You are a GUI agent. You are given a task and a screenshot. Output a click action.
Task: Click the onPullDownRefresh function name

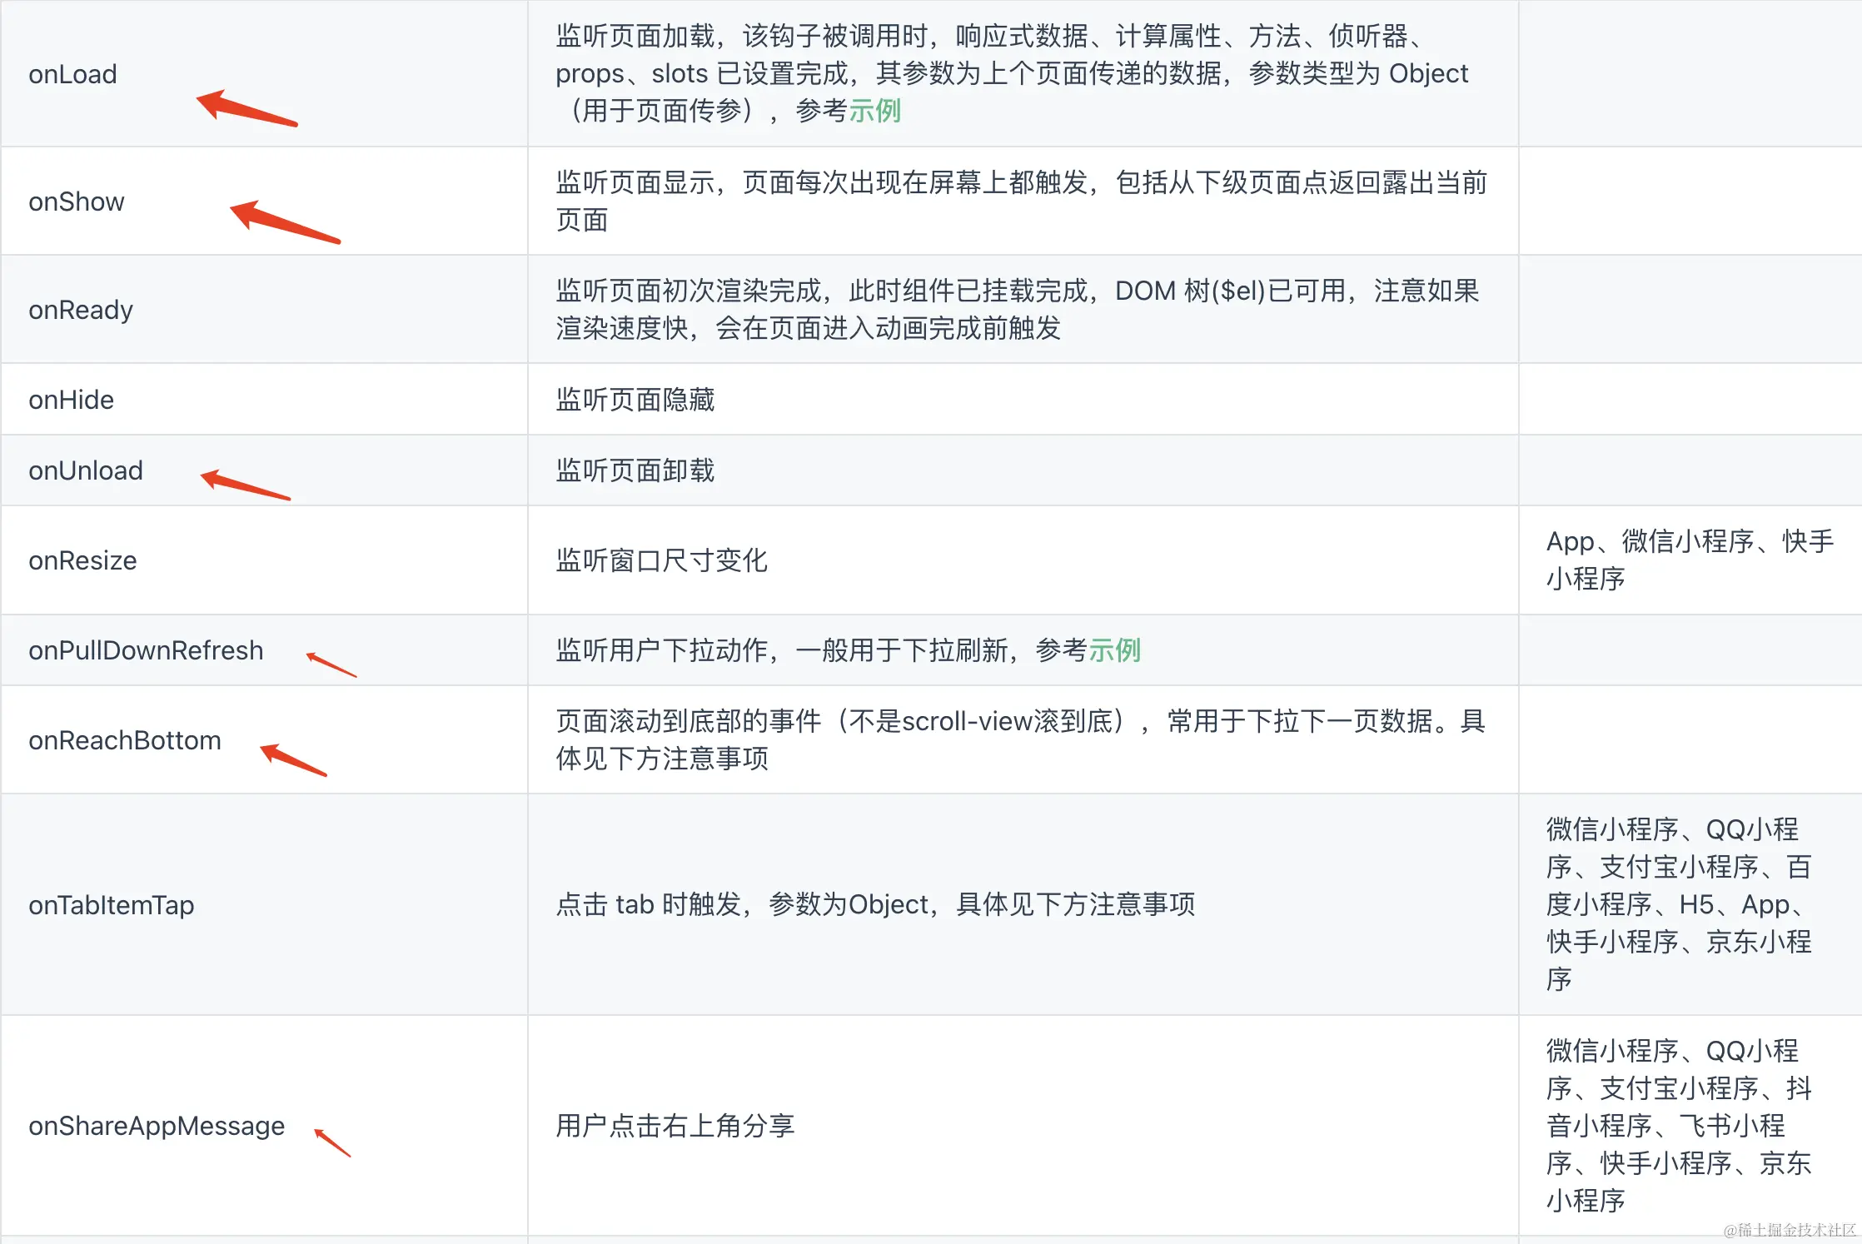point(145,650)
